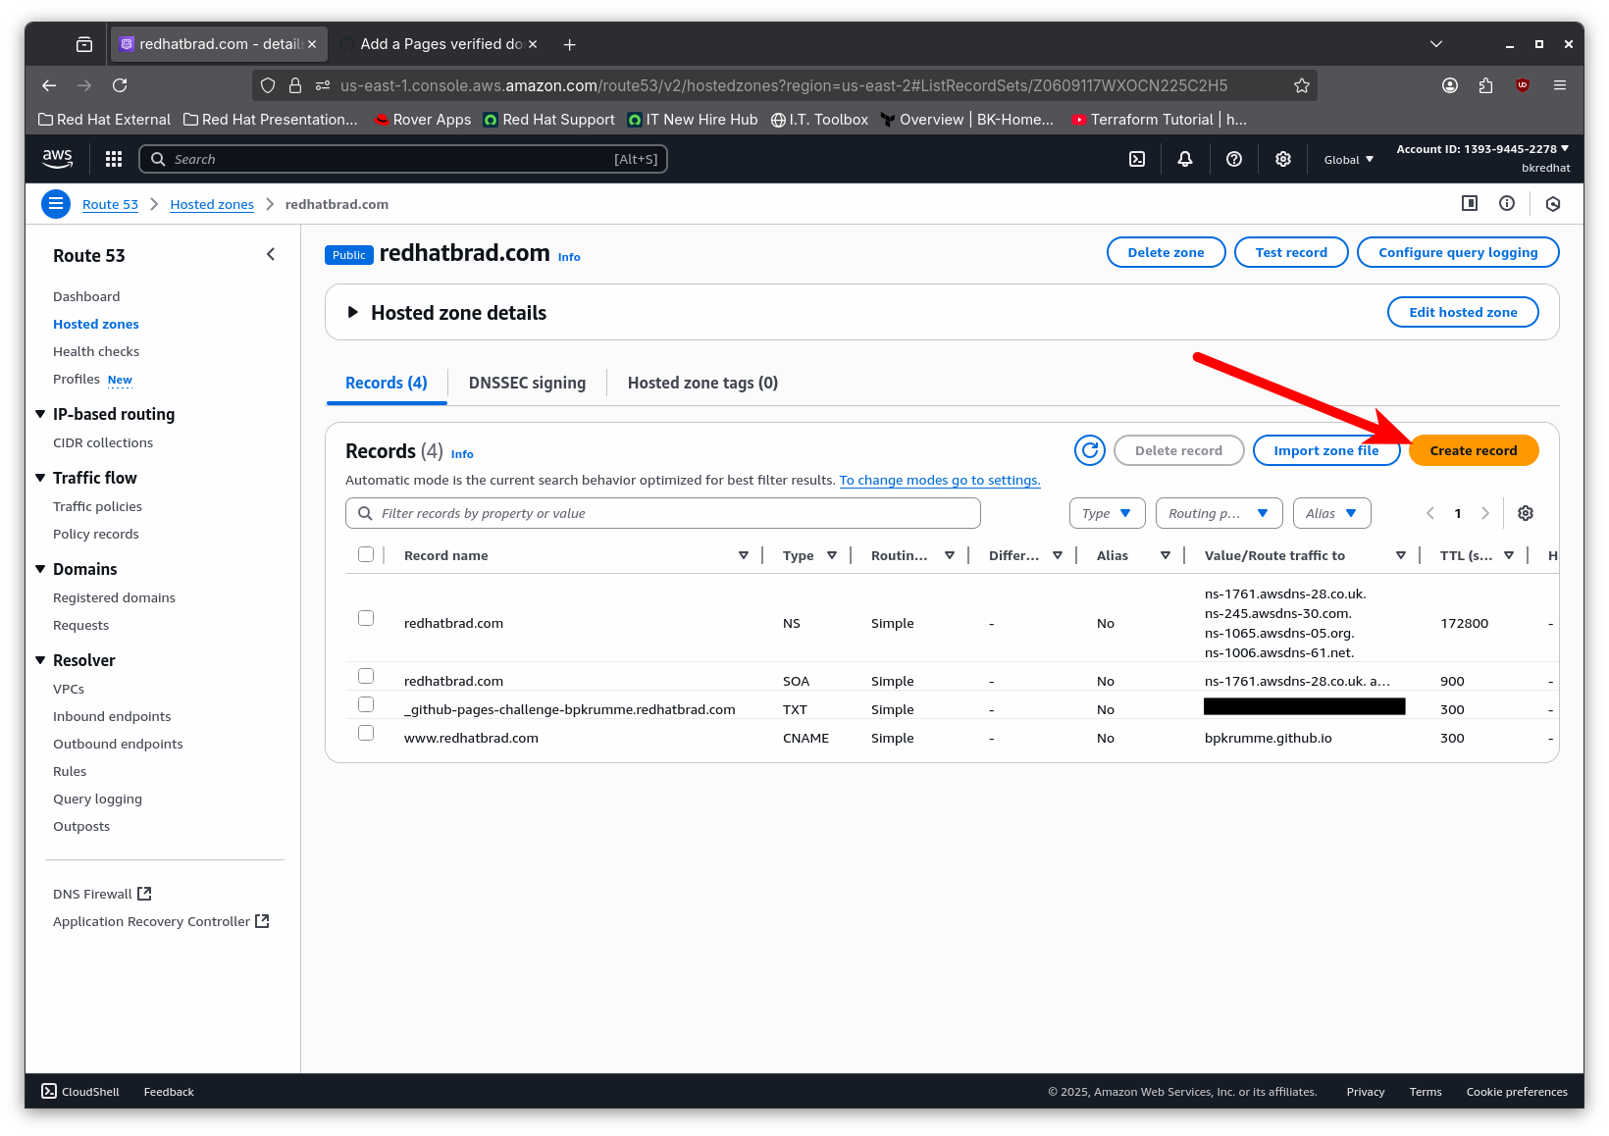
Task: Select all records with header checkbox
Action: tap(366, 554)
